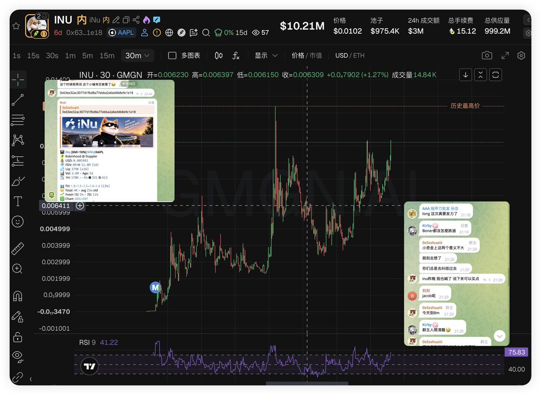Viewport: 541px width, 395px height.
Task: Select the 1s timeframe
Action: [17, 55]
